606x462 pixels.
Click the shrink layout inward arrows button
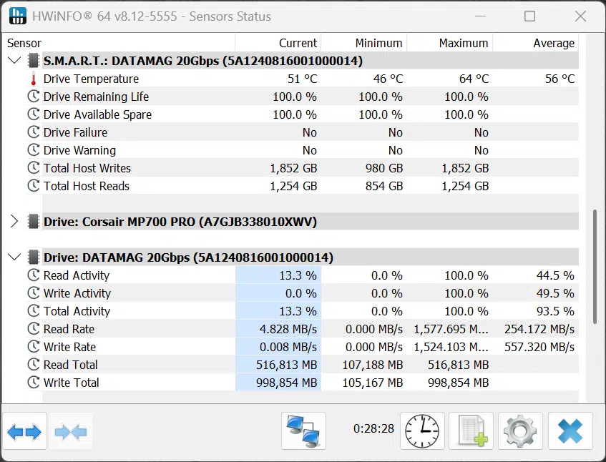(x=71, y=431)
